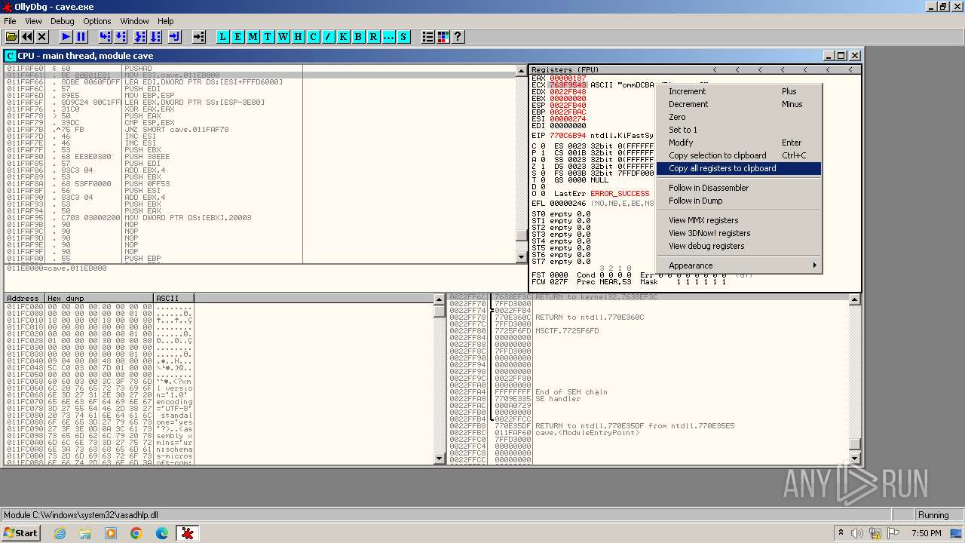Show Threads window (T button)
This screenshot has width=965, height=543.
pyautogui.click(x=268, y=36)
